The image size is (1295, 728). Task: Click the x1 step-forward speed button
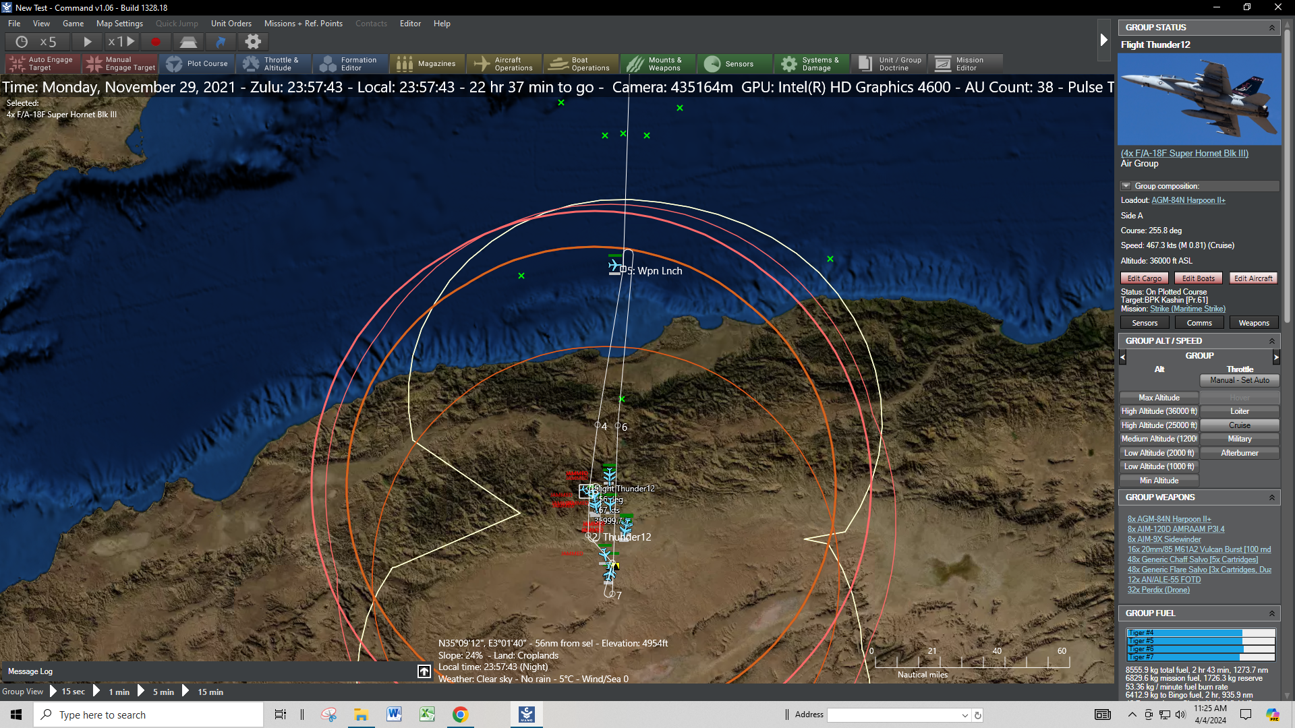pyautogui.click(x=121, y=42)
